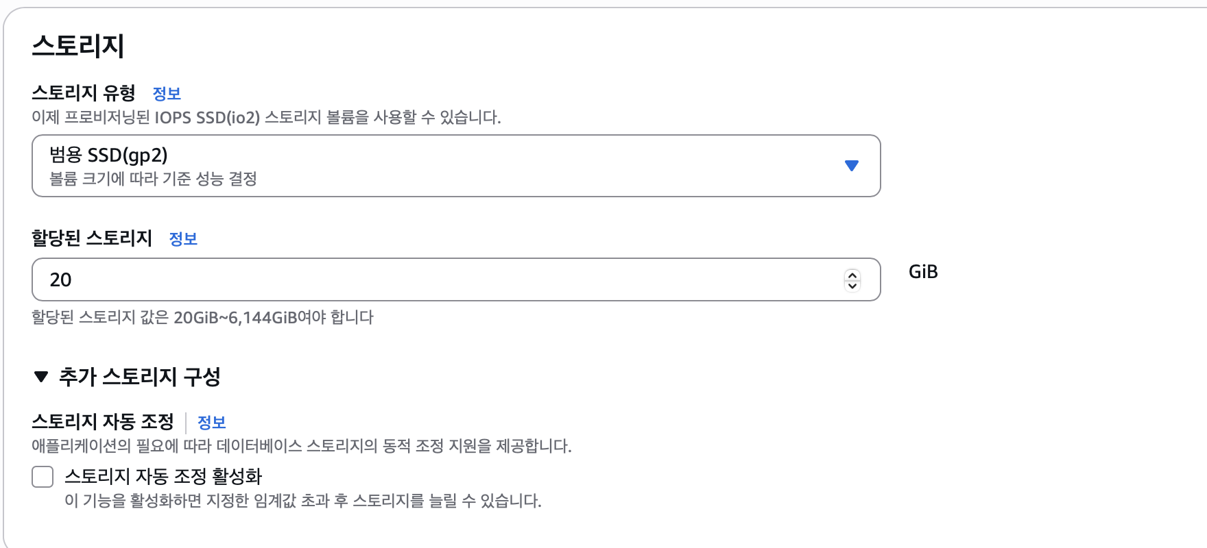
Task: Click the 스토리지 자동 조정 활성화 label text
Action: pos(163,477)
